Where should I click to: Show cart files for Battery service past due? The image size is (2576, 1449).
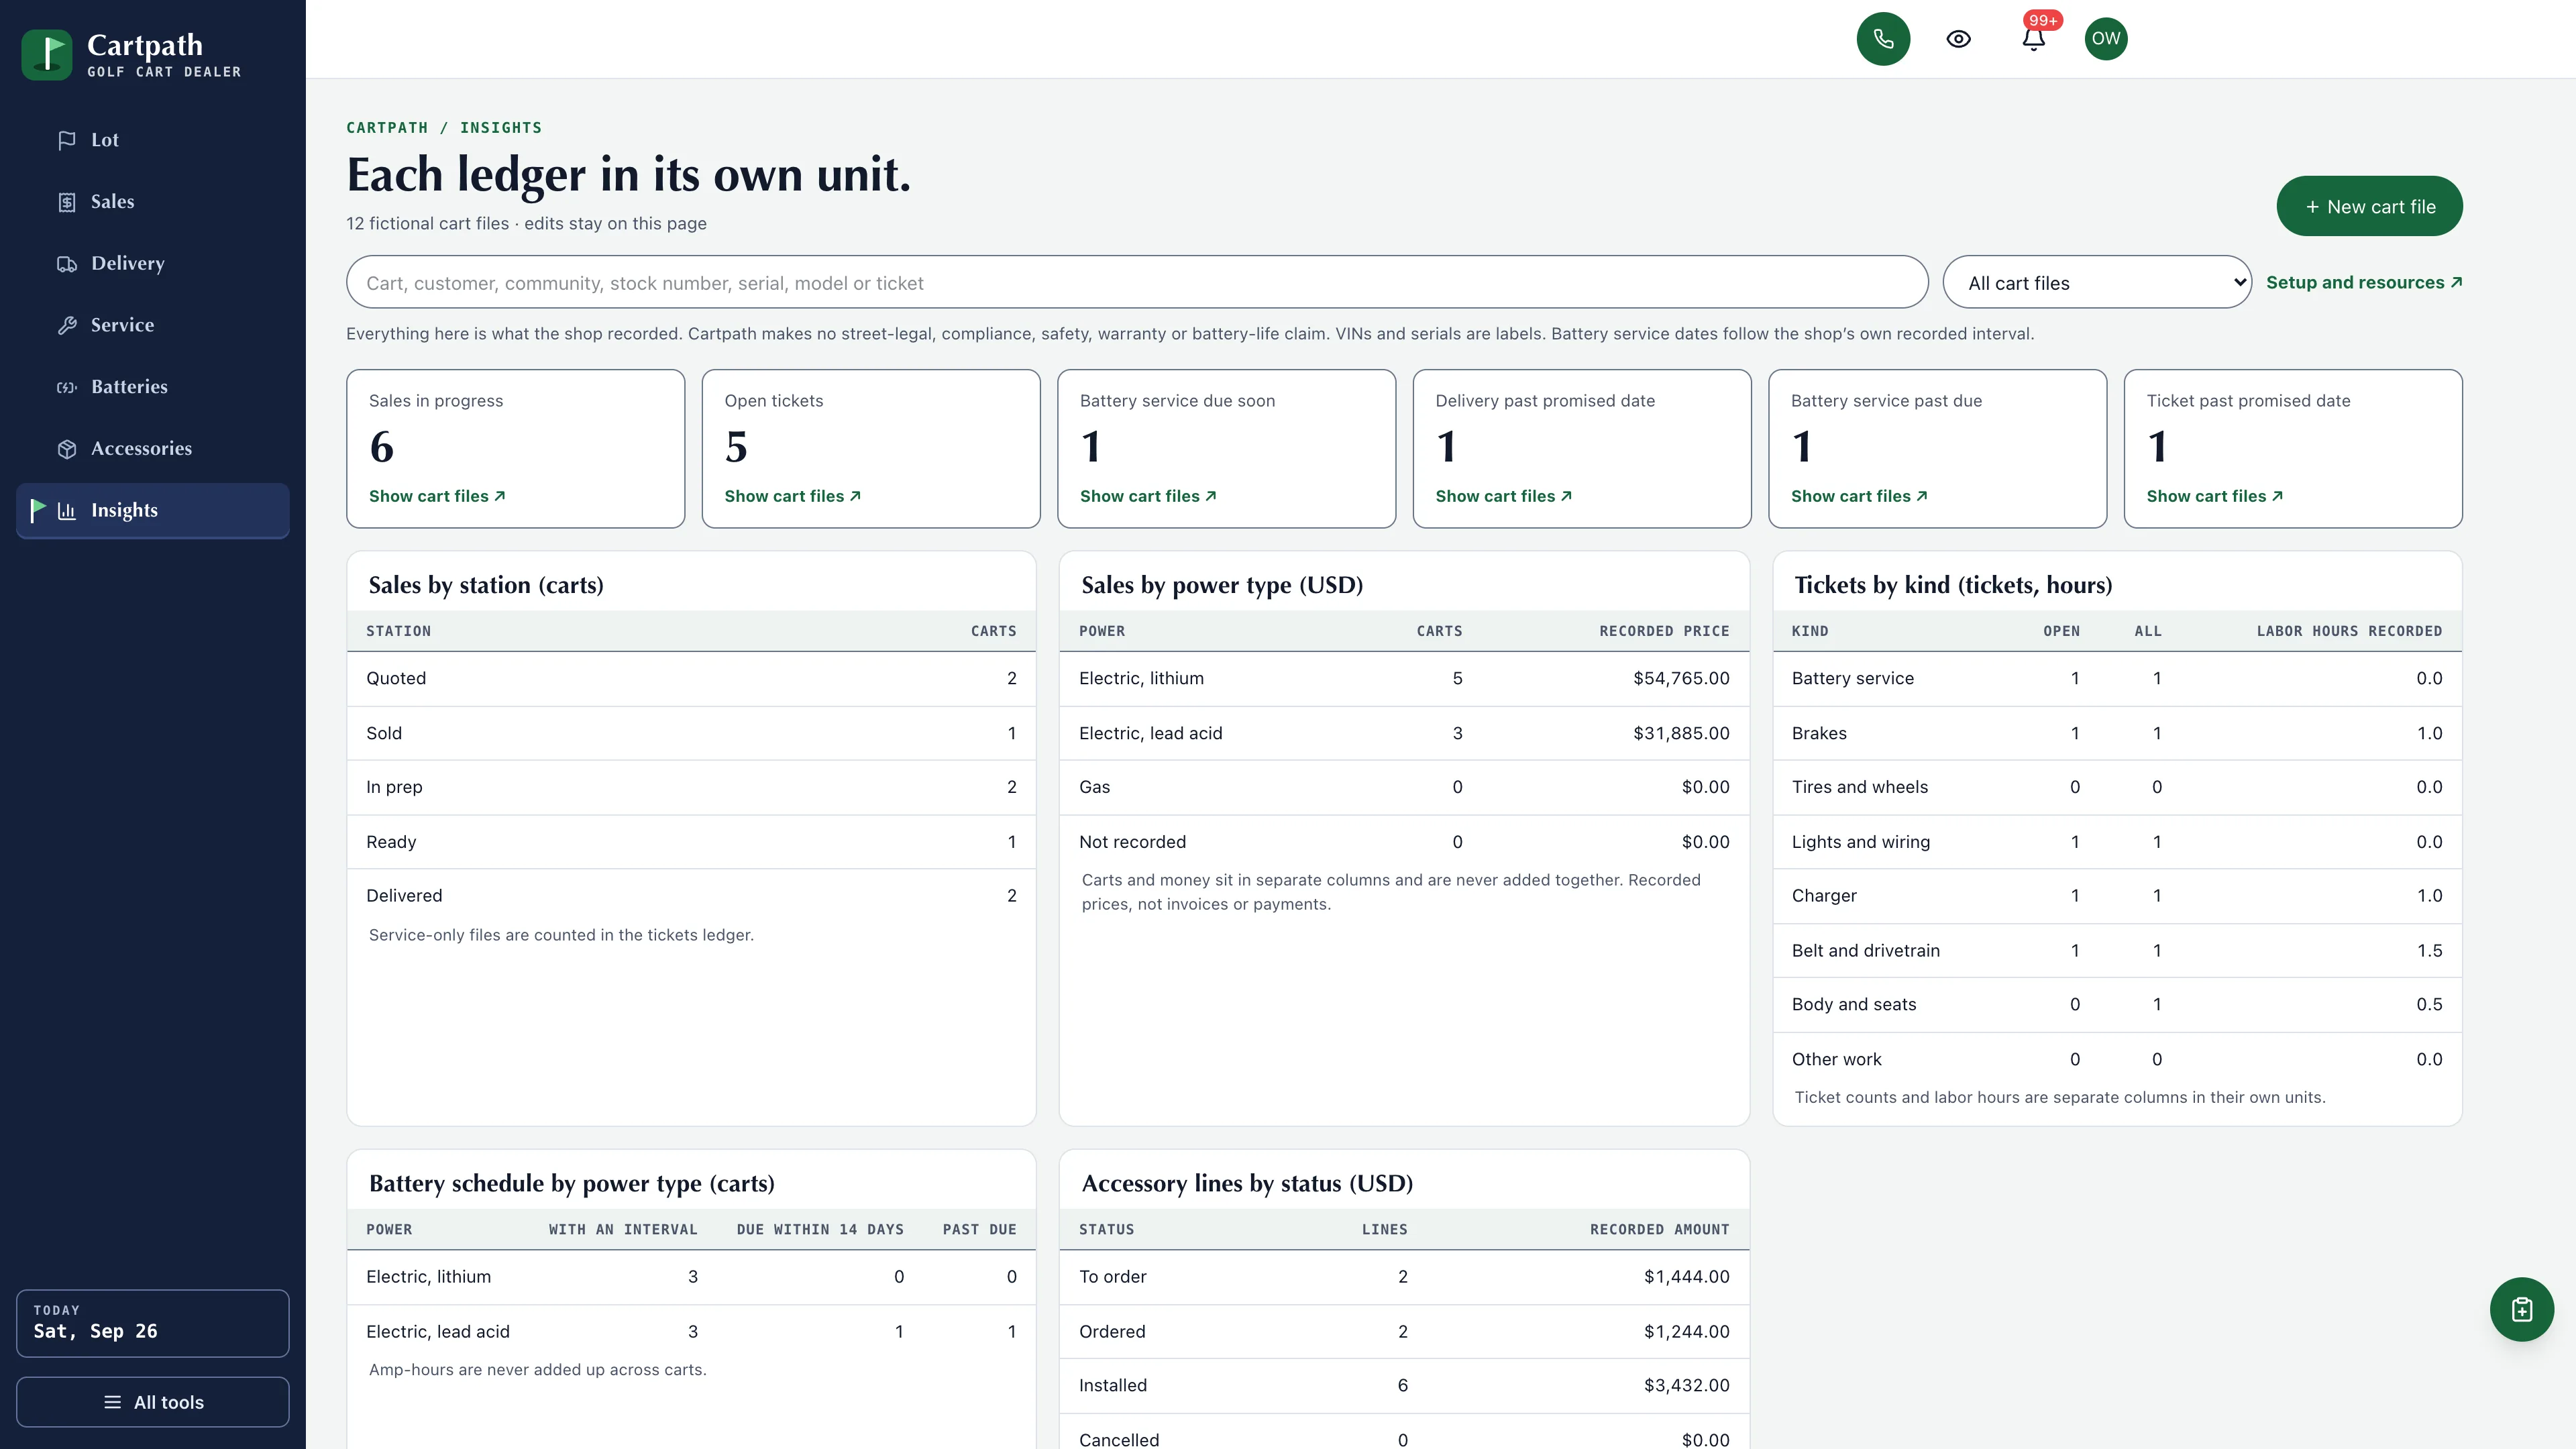pos(1859,496)
